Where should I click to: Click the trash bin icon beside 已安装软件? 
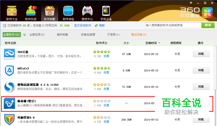pyautogui.click(x=5, y=26)
